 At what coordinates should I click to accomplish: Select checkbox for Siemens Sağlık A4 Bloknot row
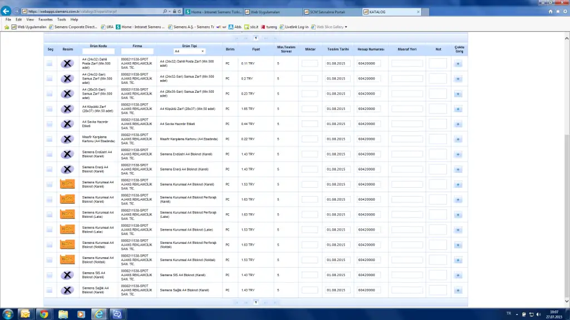point(50,290)
